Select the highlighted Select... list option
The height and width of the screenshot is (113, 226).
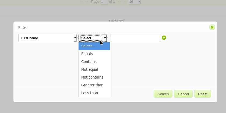coord(88,46)
